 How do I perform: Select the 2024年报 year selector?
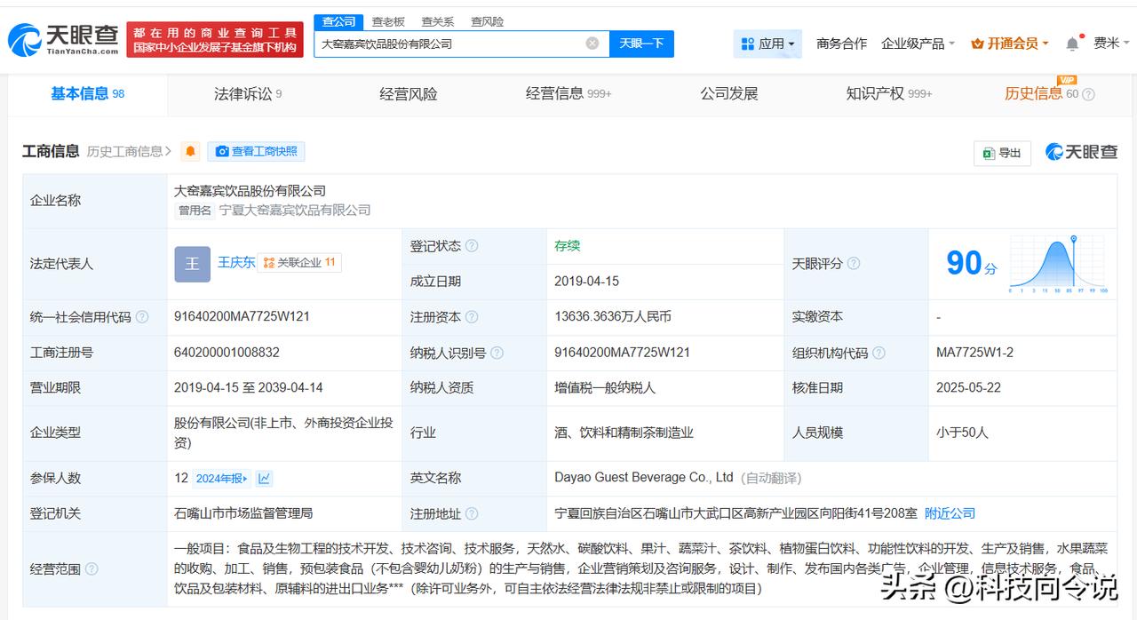click(222, 478)
